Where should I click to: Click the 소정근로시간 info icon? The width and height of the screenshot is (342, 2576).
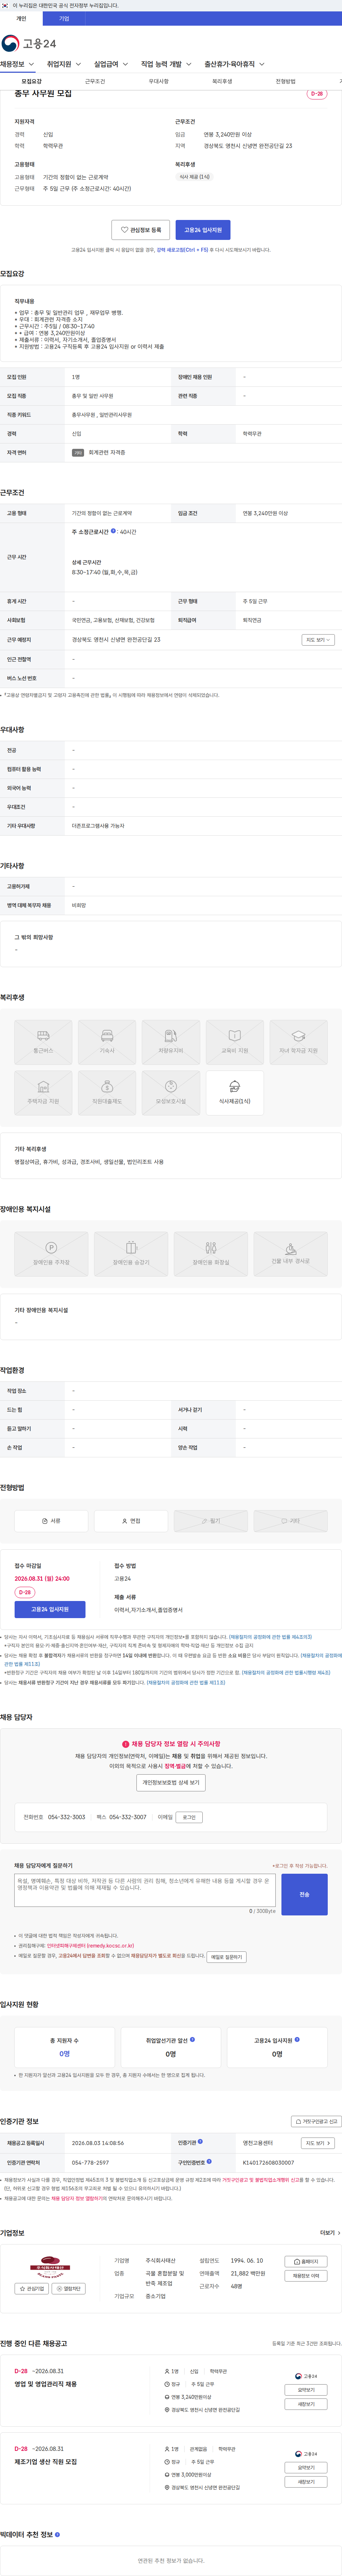[113, 531]
